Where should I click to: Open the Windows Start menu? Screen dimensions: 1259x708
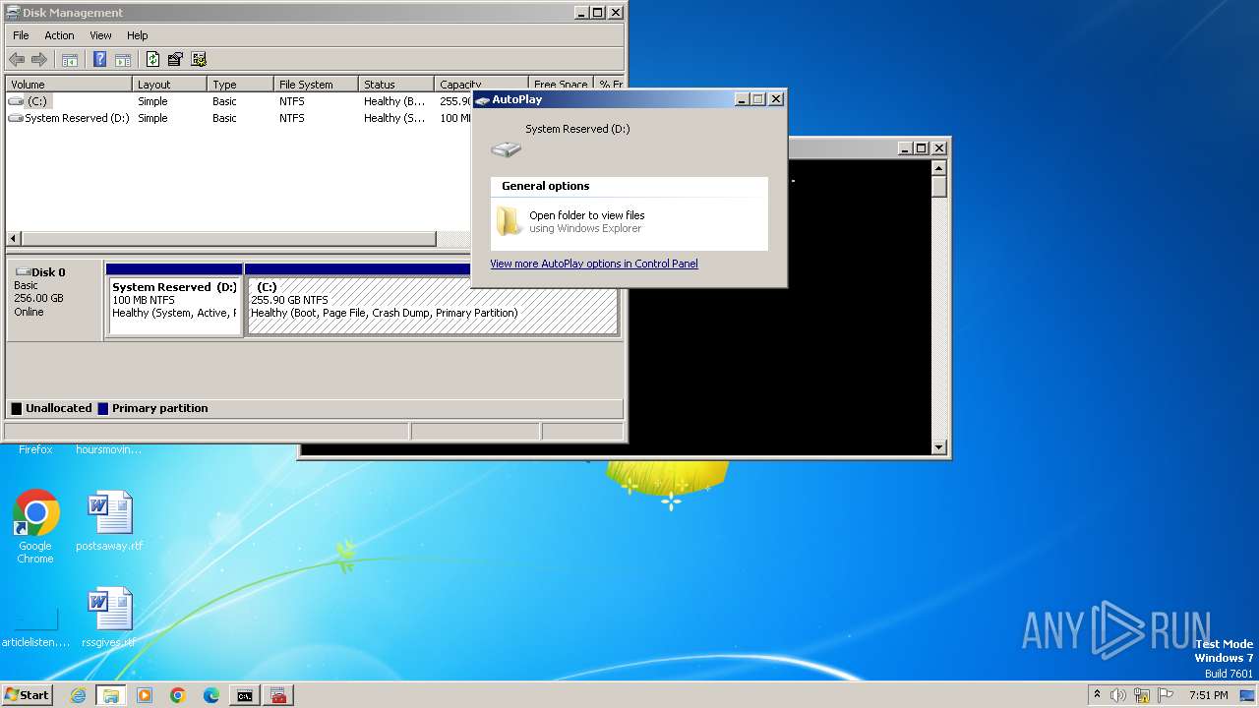coord(28,694)
